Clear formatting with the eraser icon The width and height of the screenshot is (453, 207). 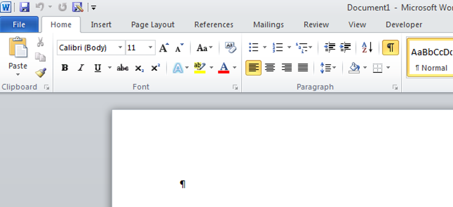pyautogui.click(x=230, y=48)
